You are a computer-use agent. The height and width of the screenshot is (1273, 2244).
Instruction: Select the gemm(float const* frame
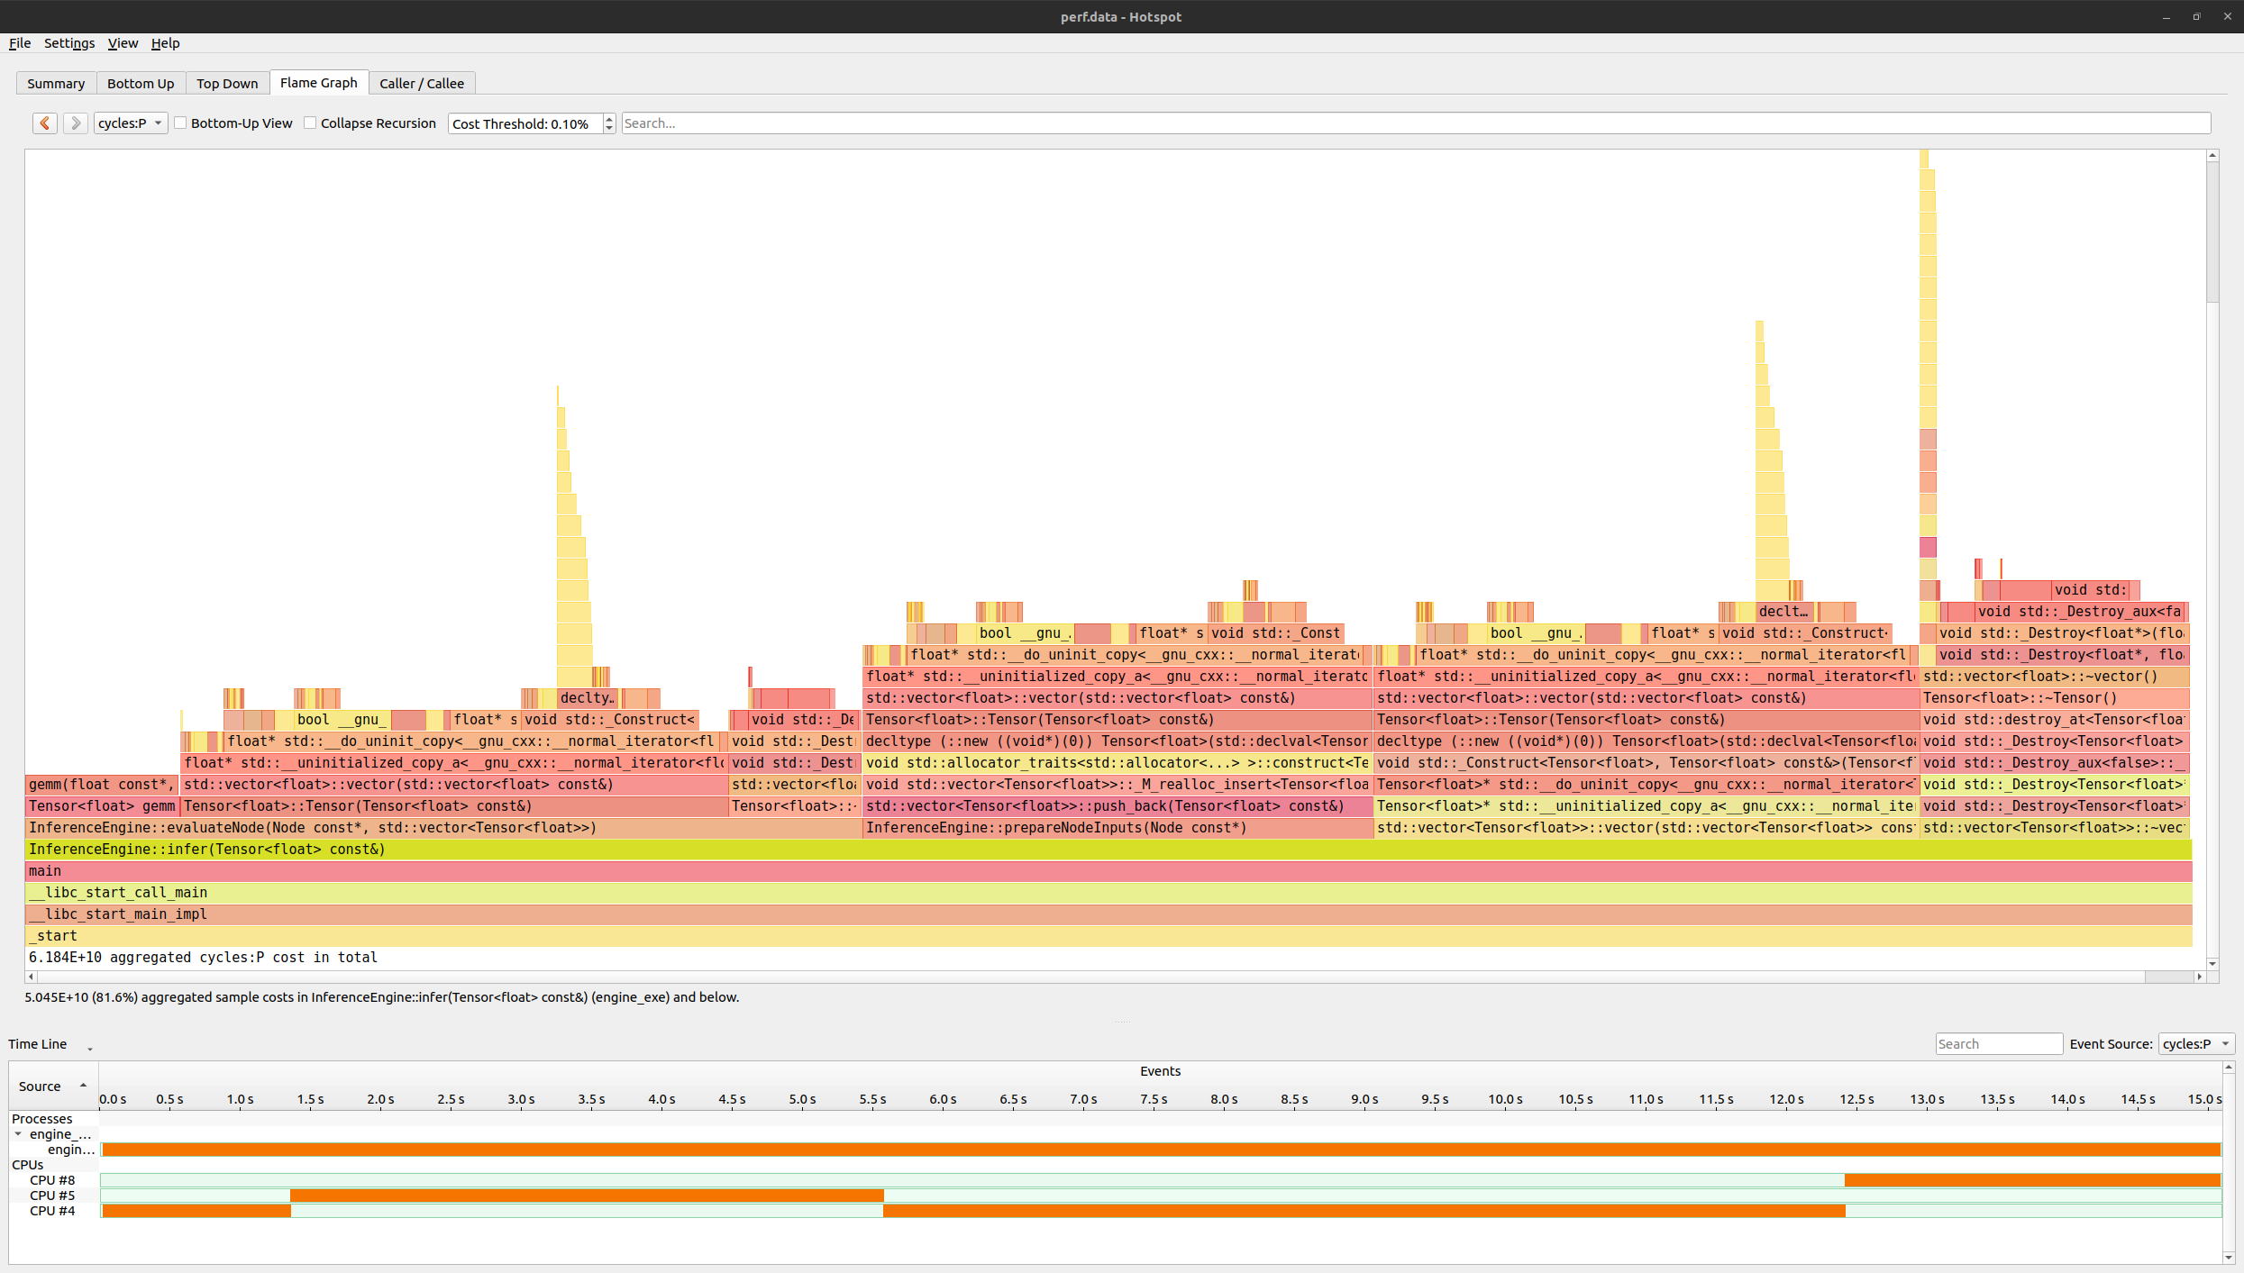(103, 784)
